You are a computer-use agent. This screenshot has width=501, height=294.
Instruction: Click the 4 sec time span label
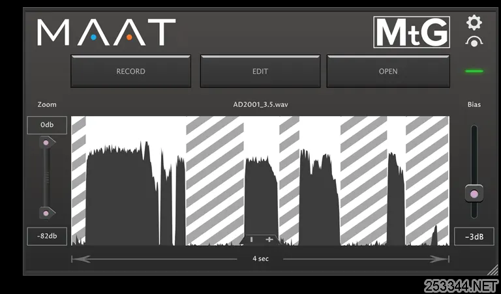click(260, 259)
